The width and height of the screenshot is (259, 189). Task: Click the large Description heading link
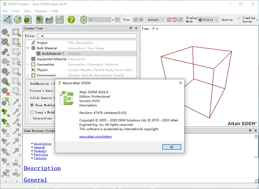tap(42, 168)
